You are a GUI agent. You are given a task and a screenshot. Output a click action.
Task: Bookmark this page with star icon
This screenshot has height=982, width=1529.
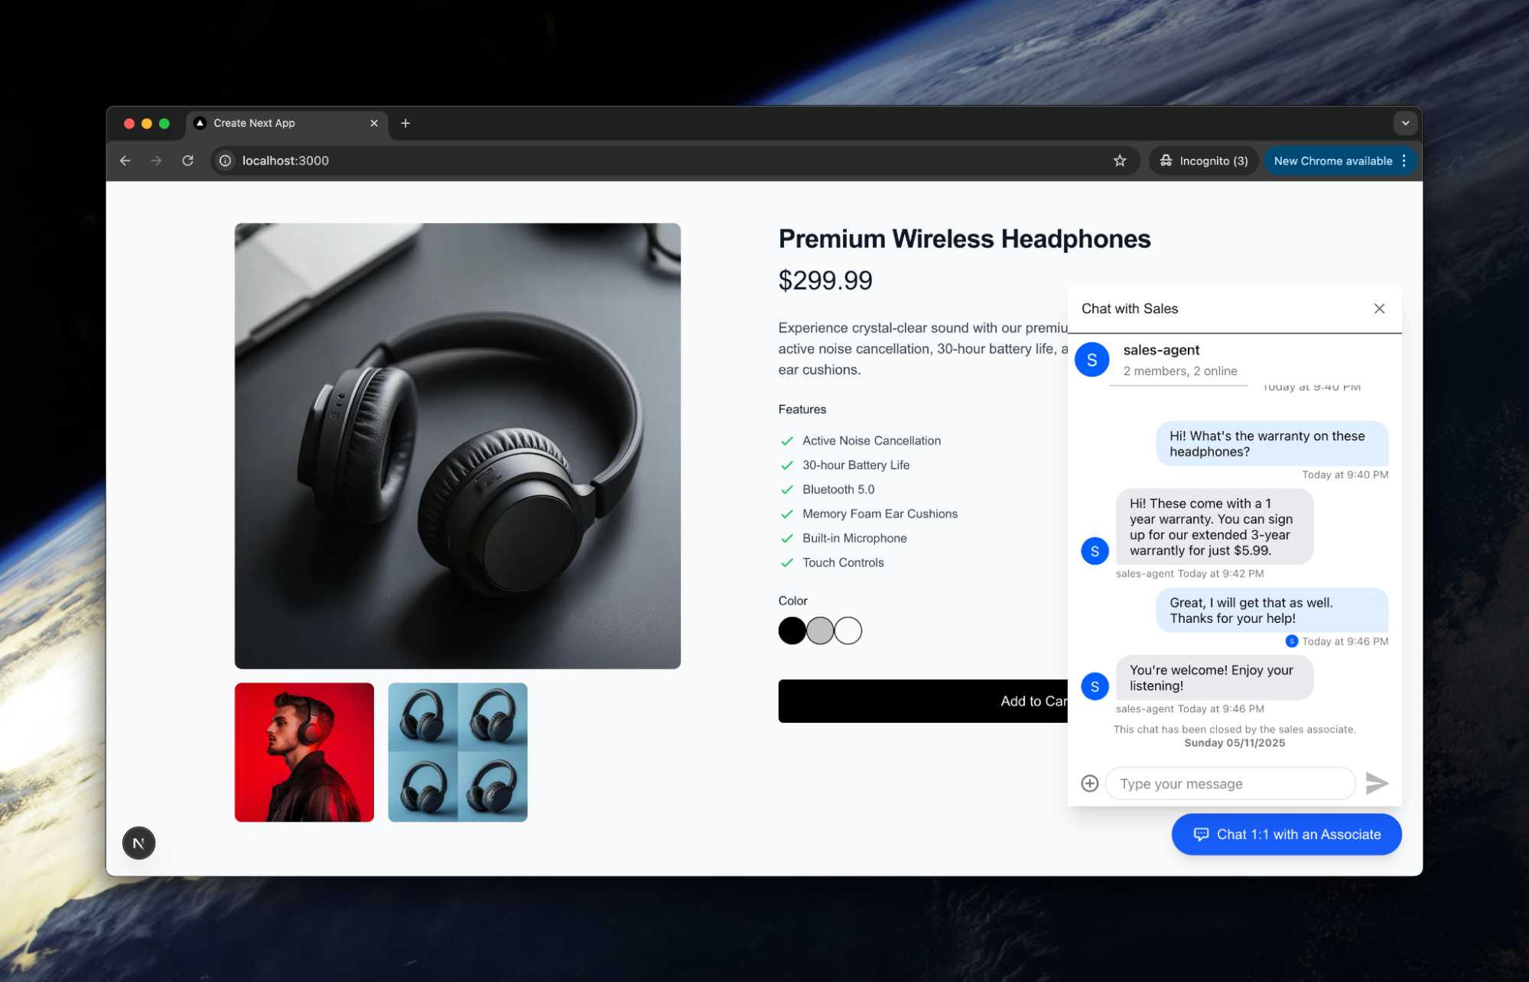1120,160
